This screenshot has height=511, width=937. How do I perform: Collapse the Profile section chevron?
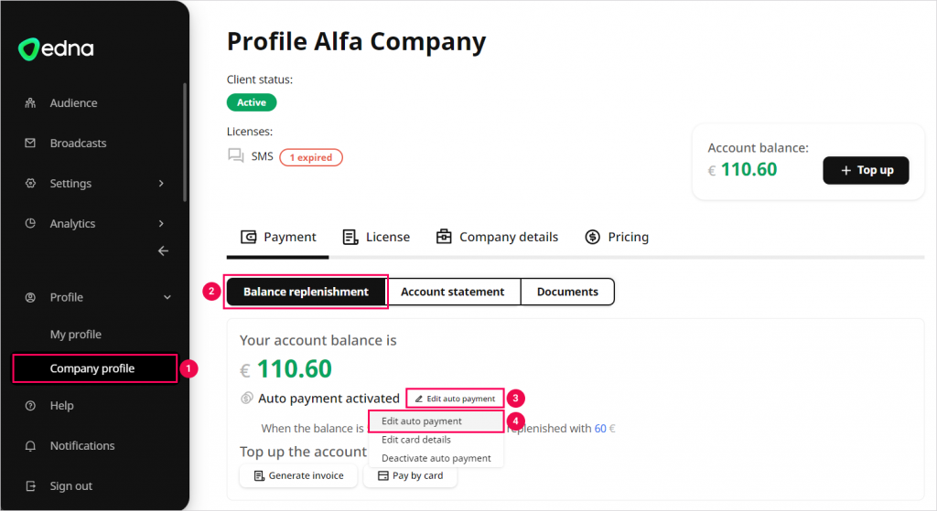coord(167,297)
